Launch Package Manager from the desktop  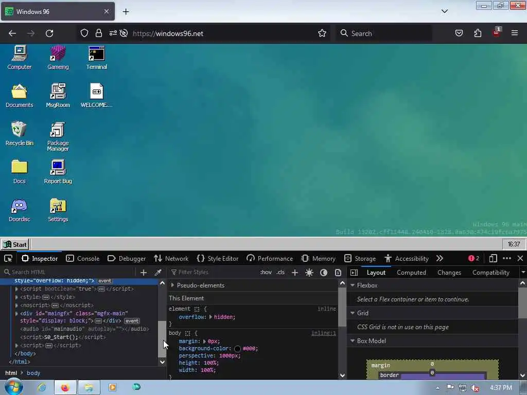(58, 136)
